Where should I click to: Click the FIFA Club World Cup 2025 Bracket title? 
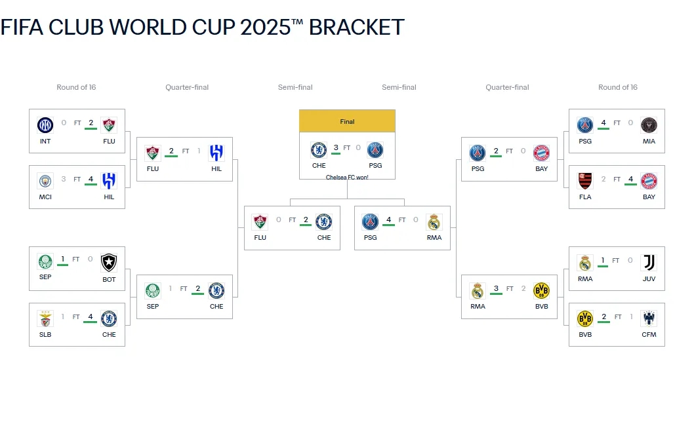point(202,27)
